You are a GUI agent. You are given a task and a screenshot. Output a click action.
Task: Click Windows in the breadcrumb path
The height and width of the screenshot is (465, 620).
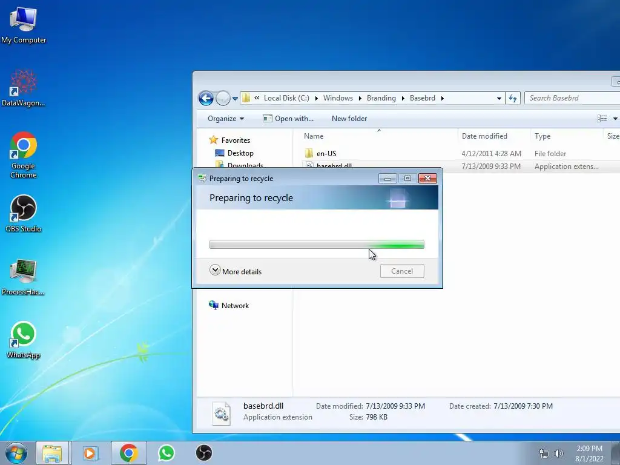pos(338,98)
